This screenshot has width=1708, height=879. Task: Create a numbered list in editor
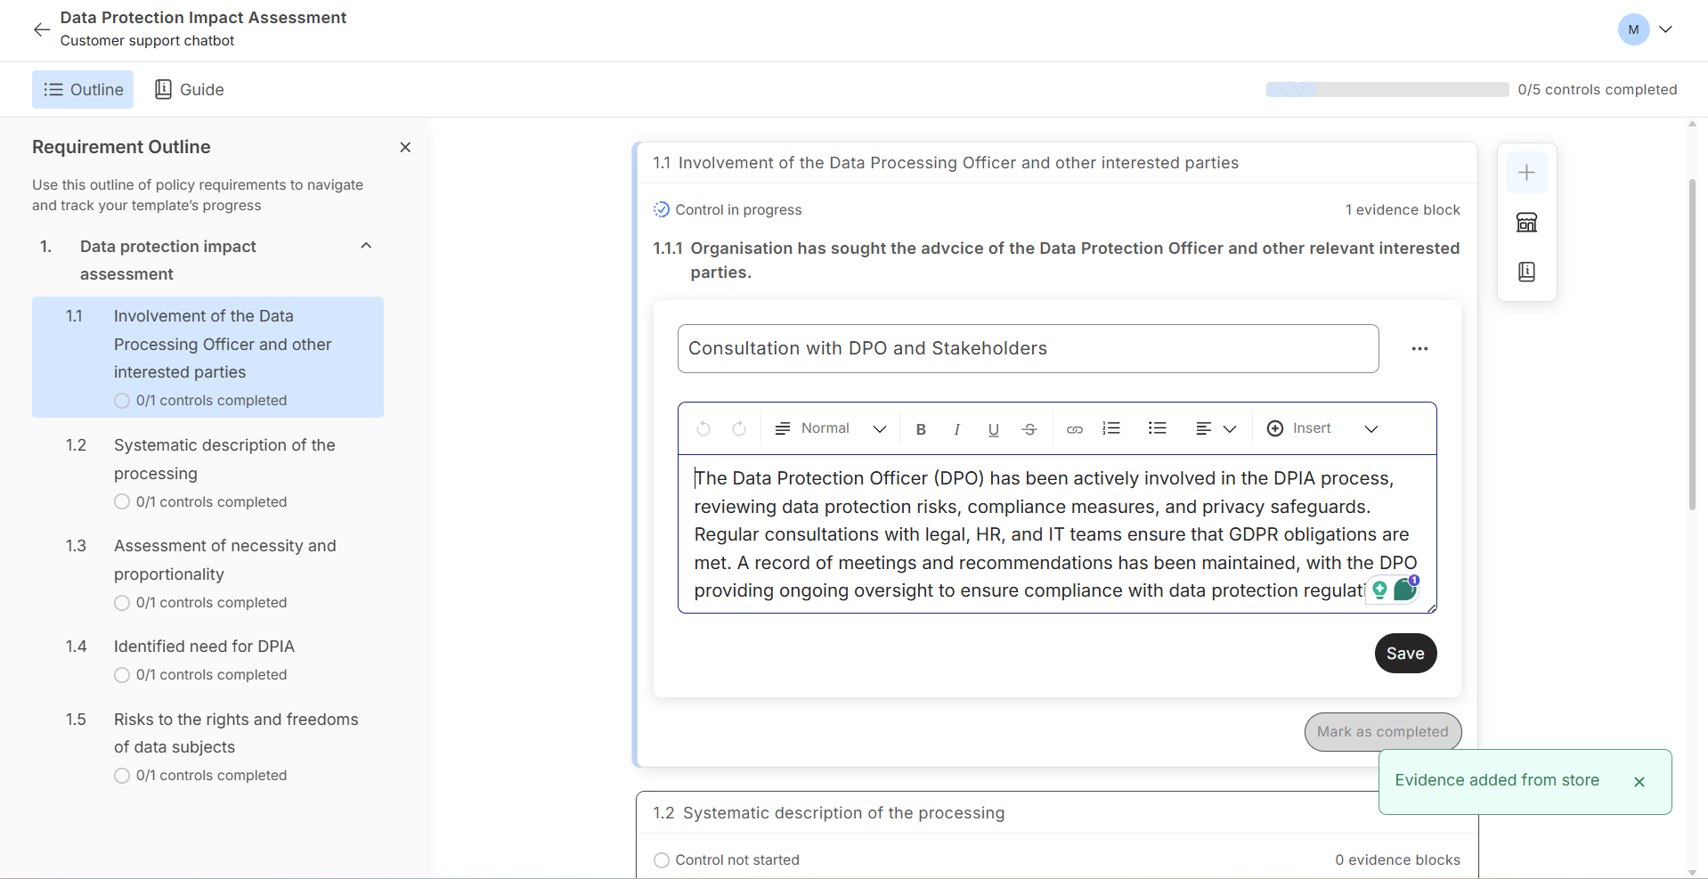pyautogui.click(x=1111, y=428)
